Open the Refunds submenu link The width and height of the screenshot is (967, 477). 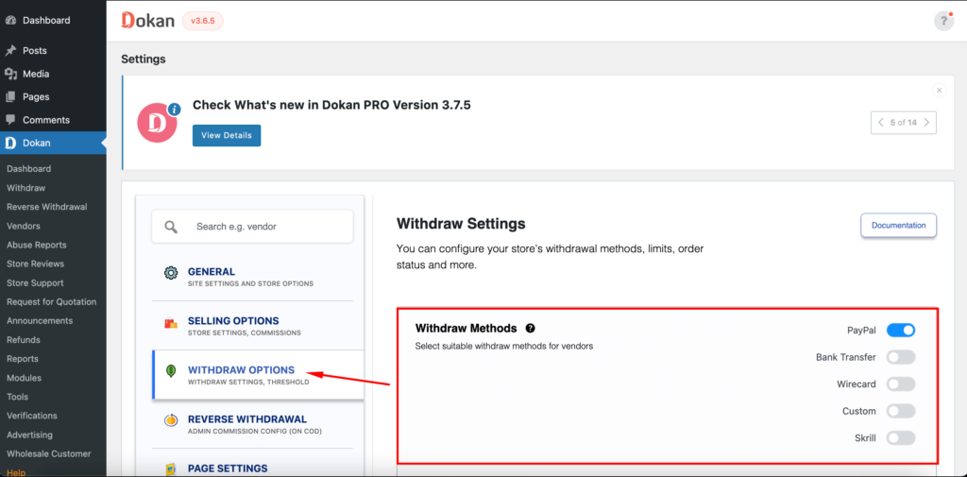coord(24,340)
